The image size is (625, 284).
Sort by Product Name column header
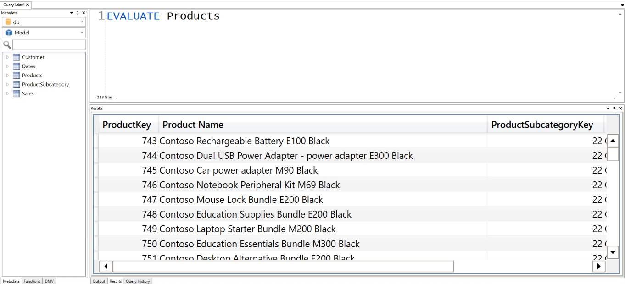point(323,125)
